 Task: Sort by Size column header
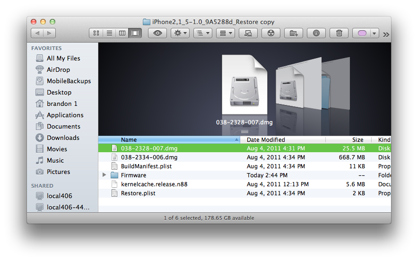pyautogui.click(x=348, y=139)
